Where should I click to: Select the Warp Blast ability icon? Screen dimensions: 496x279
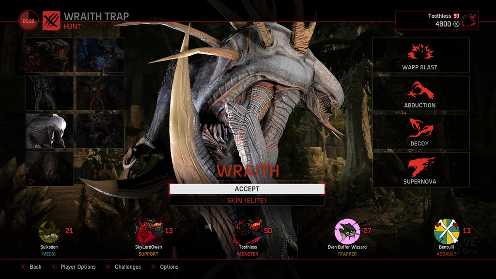pyautogui.click(x=420, y=51)
